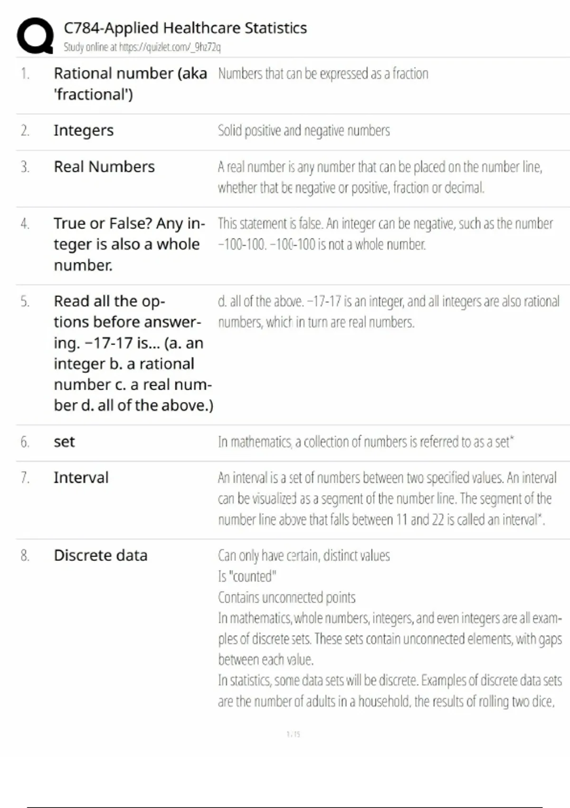Click the 'Interval' term
The width and height of the screenshot is (570, 808).
pos(81,478)
